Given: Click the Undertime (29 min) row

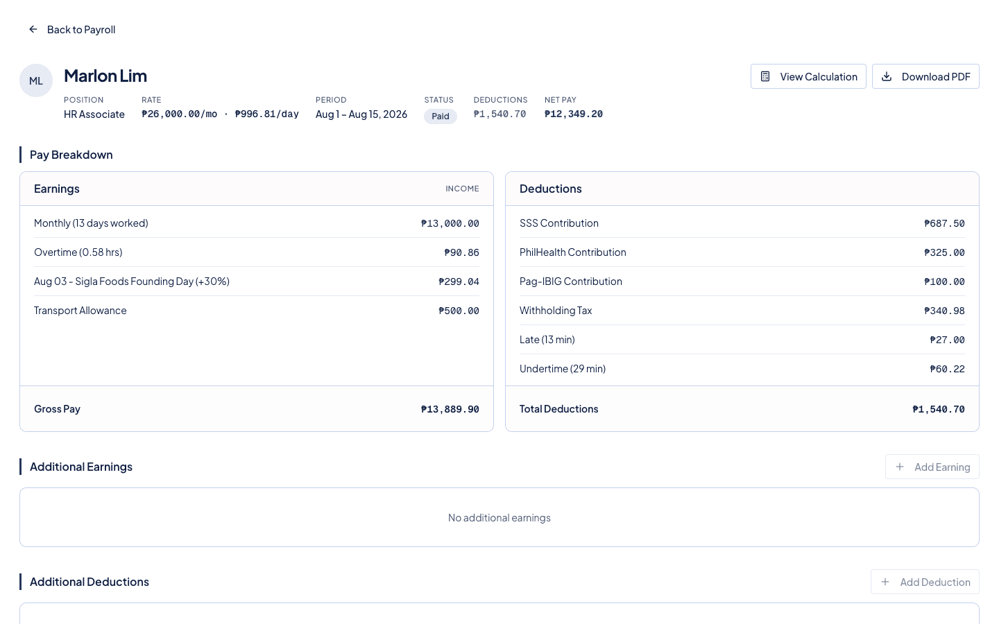Looking at the screenshot, I should click(x=742, y=369).
